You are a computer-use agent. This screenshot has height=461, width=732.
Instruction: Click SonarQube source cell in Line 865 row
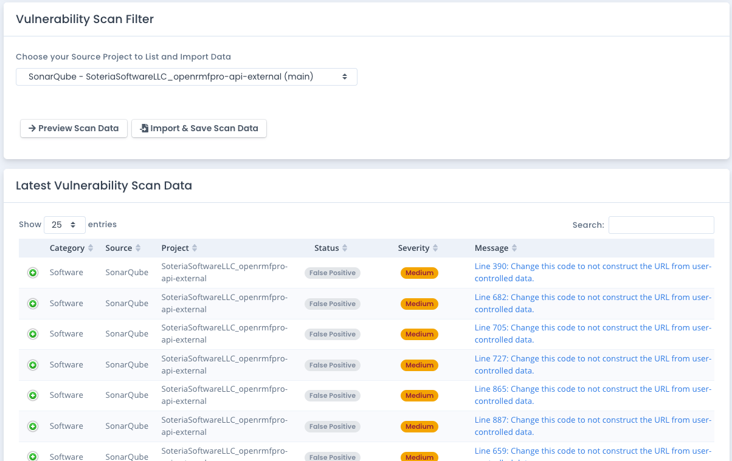(126, 395)
